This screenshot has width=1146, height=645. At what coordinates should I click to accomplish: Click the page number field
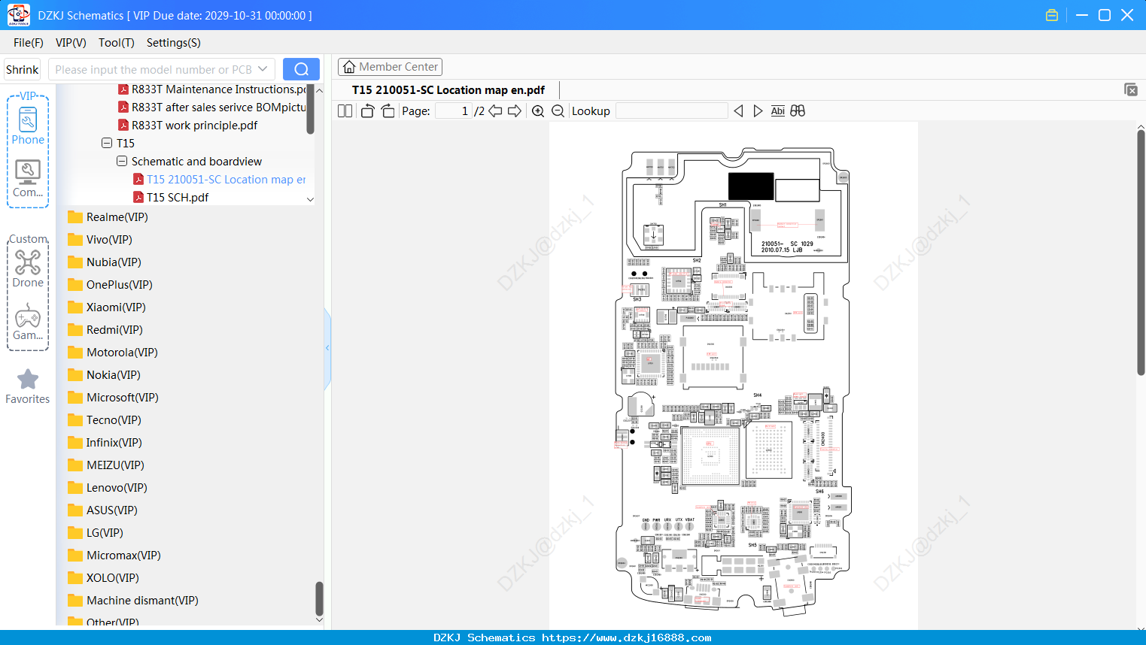click(x=453, y=111)
